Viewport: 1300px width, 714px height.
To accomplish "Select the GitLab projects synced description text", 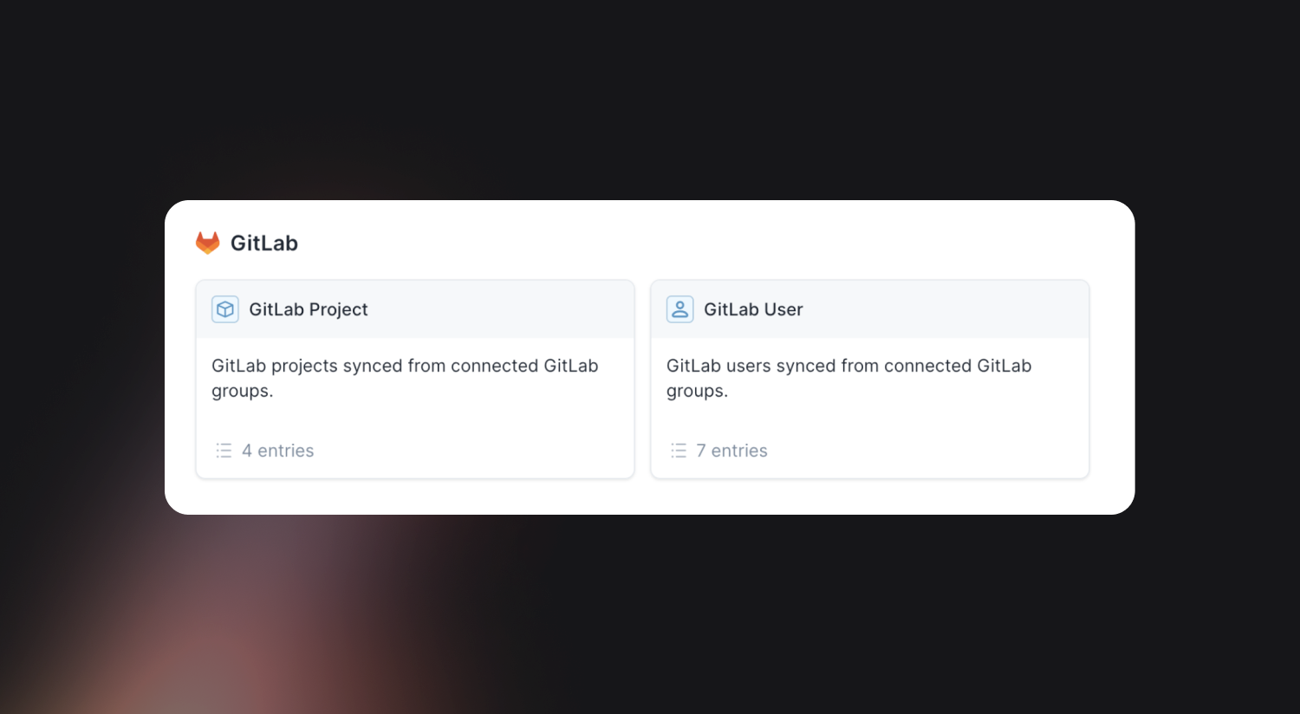I will 405,378.
